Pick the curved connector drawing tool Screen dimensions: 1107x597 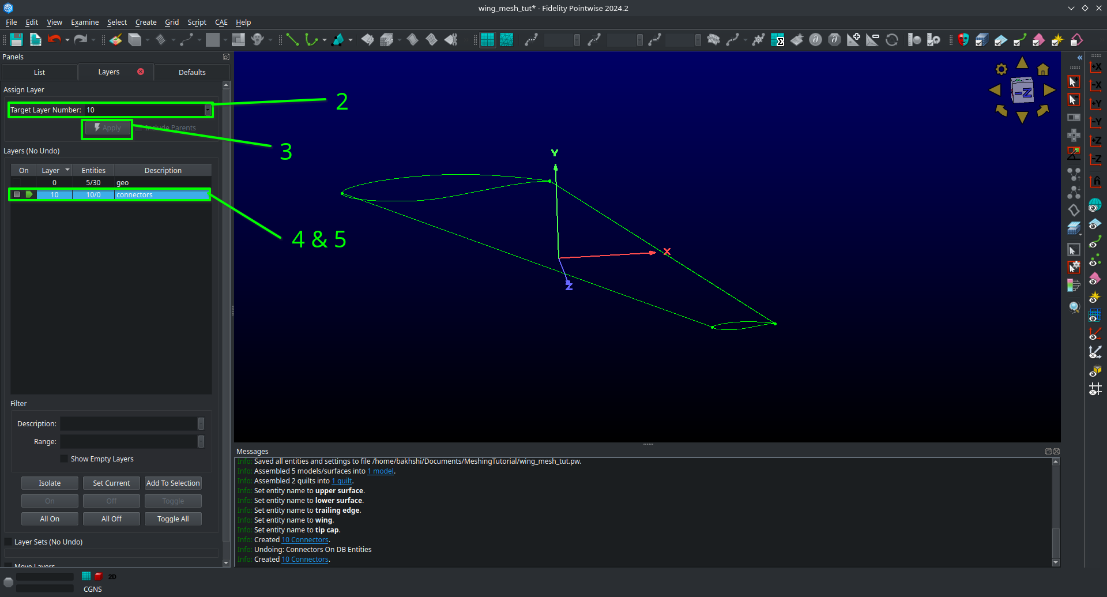point(311,39)
